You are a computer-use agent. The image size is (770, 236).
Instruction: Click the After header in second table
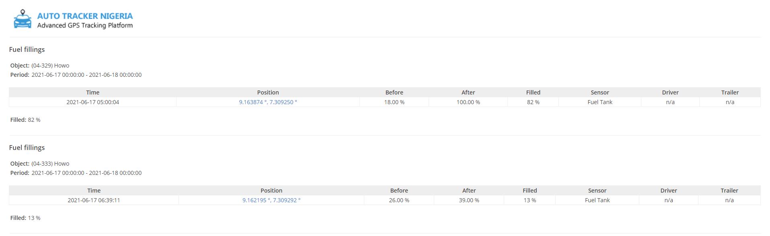469,191
